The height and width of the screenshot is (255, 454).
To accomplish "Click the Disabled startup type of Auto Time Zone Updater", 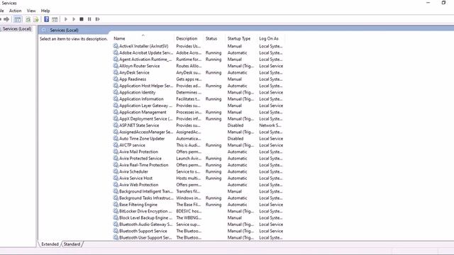I will tap(236, 139).
